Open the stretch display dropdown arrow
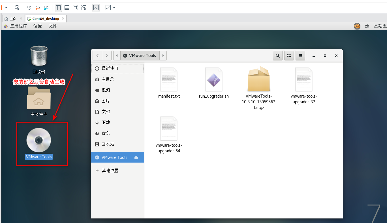Image resolution: width=387 pixels, height=223 pixels. point(114,8)
